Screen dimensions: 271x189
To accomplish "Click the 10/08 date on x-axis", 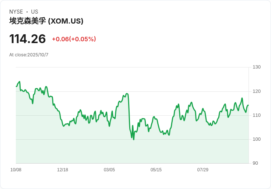I will click(x=16, y=170).
